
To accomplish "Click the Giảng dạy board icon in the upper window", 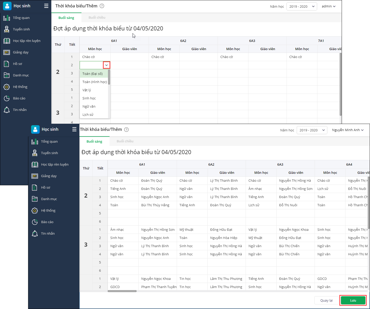I will (x=7, y=52).
